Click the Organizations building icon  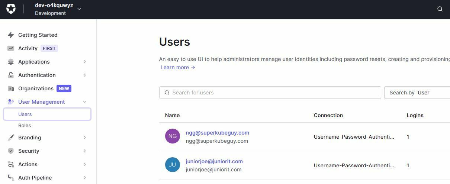tap(11, 88)
